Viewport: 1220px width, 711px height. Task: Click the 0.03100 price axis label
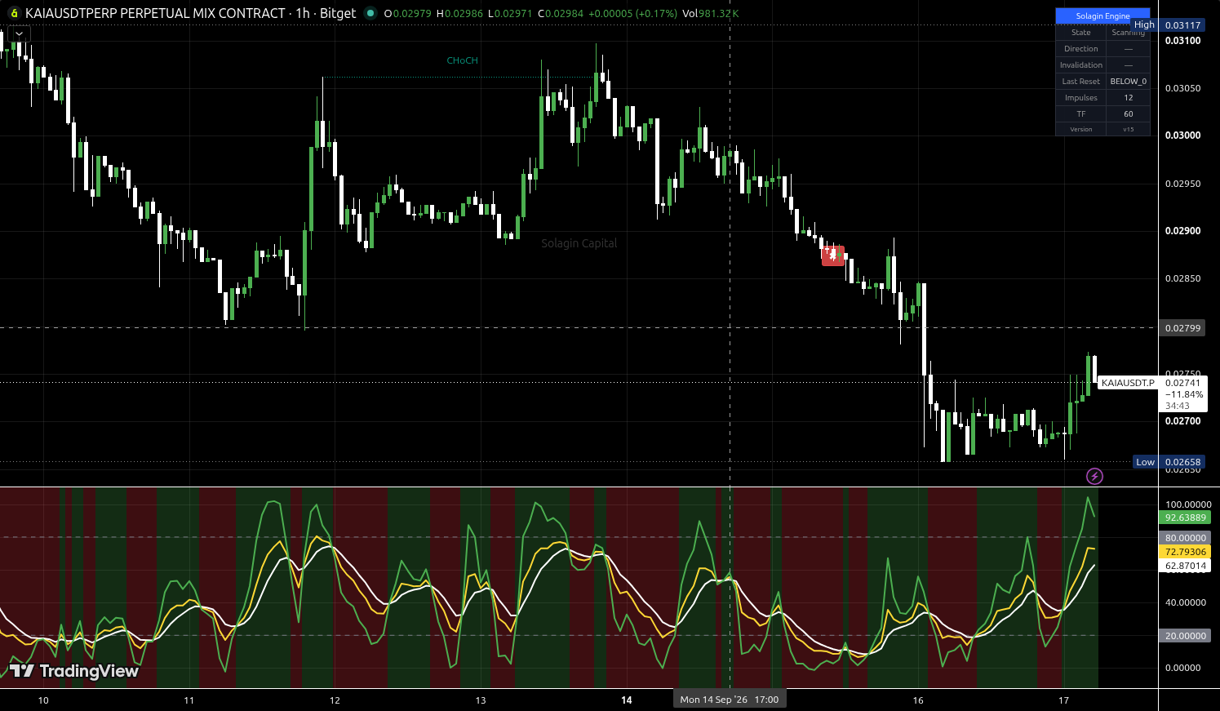(x=1182, y=41)
